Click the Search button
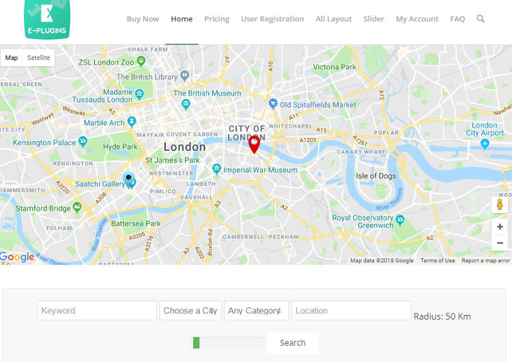This screenshot has width=512, height=362. (x=293, y=343)
